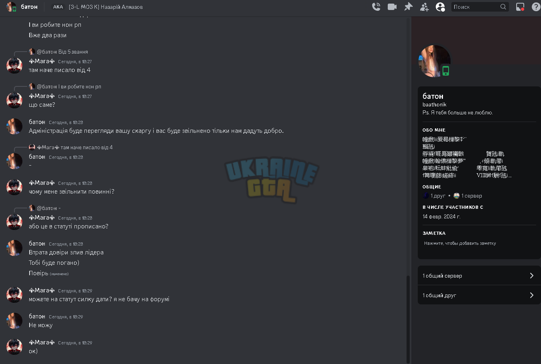Click the message "Тобі буде погано)"

[54, 263]
